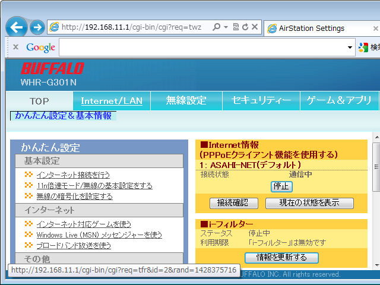Open the ゲーム＆アプリ tab

339,101
